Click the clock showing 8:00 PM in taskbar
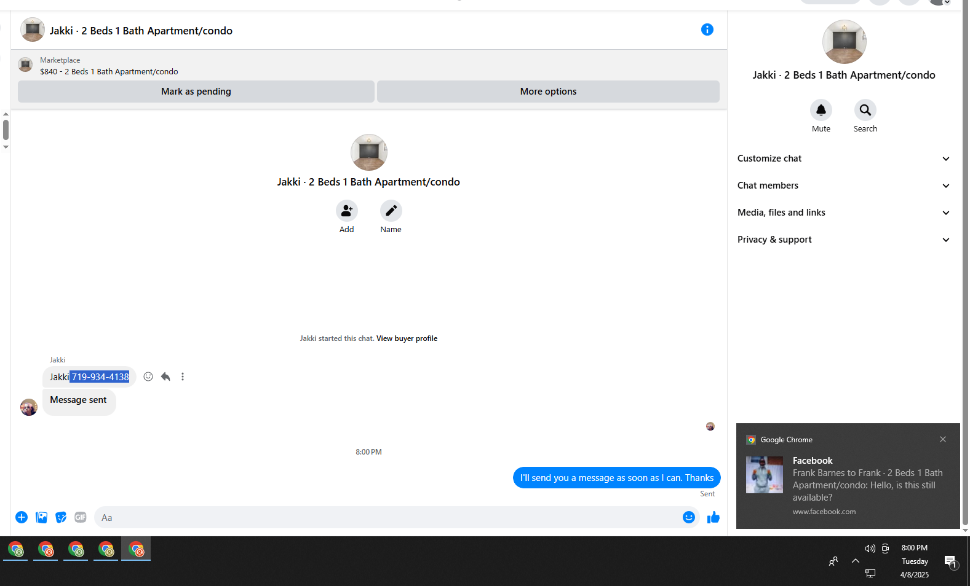 click(914, 548)
